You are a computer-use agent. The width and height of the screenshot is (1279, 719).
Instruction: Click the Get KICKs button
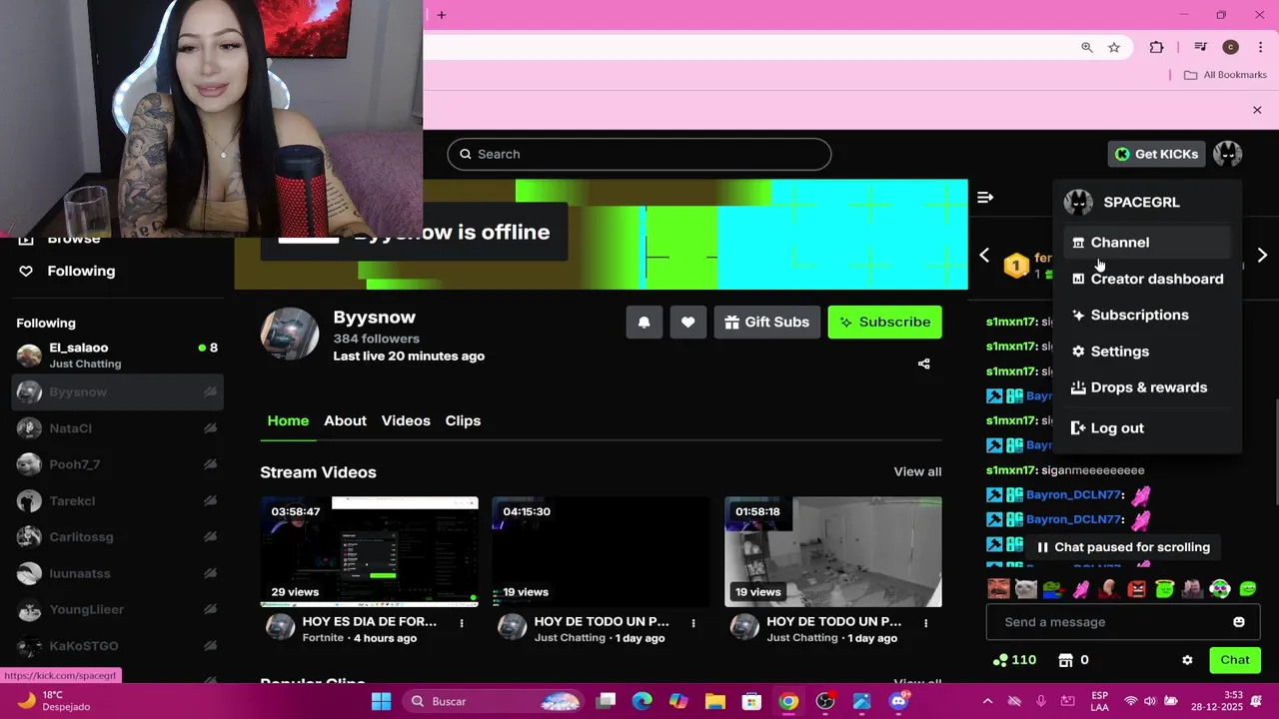click(x=1156, y=154)
